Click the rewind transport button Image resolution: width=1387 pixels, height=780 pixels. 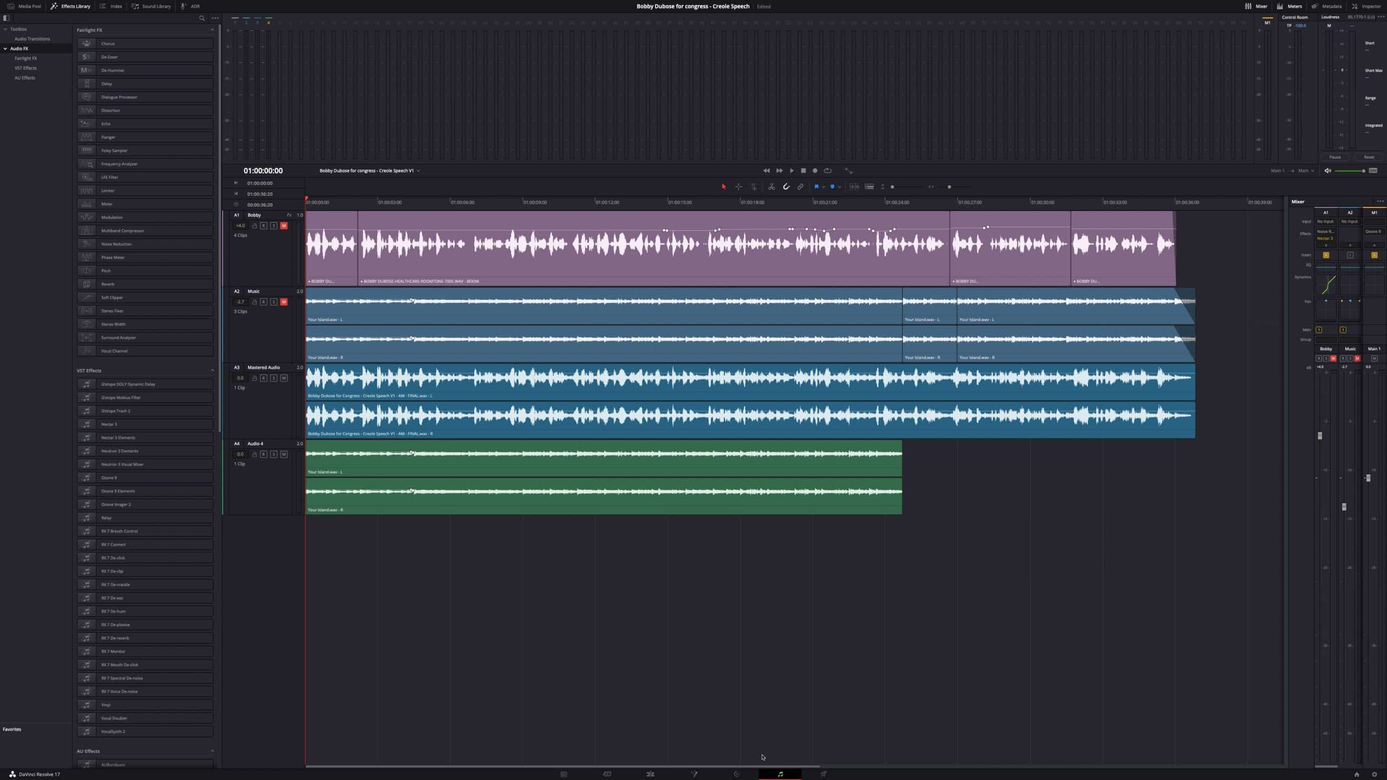[x=767, y=171]
